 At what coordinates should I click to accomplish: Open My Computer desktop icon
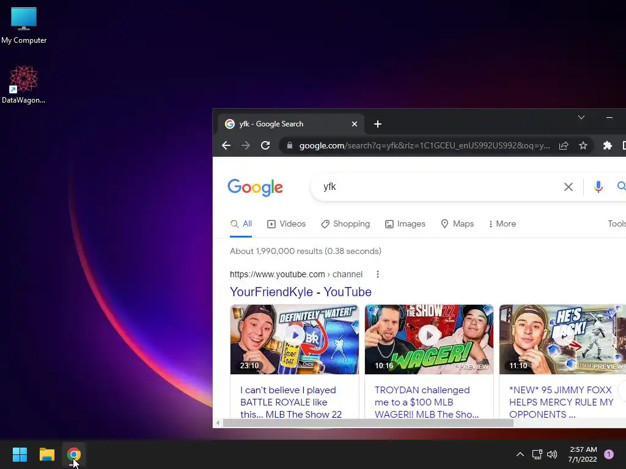click(x=24, y=25)
